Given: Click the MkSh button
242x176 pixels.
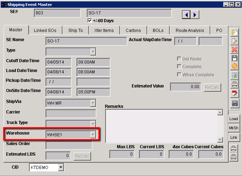Looking at the screenshot, I should pos(234,128).
